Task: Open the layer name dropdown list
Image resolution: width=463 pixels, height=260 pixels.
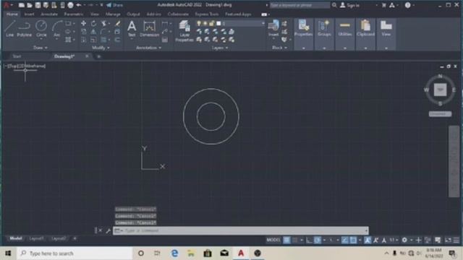Action: (x=263, y=23)
